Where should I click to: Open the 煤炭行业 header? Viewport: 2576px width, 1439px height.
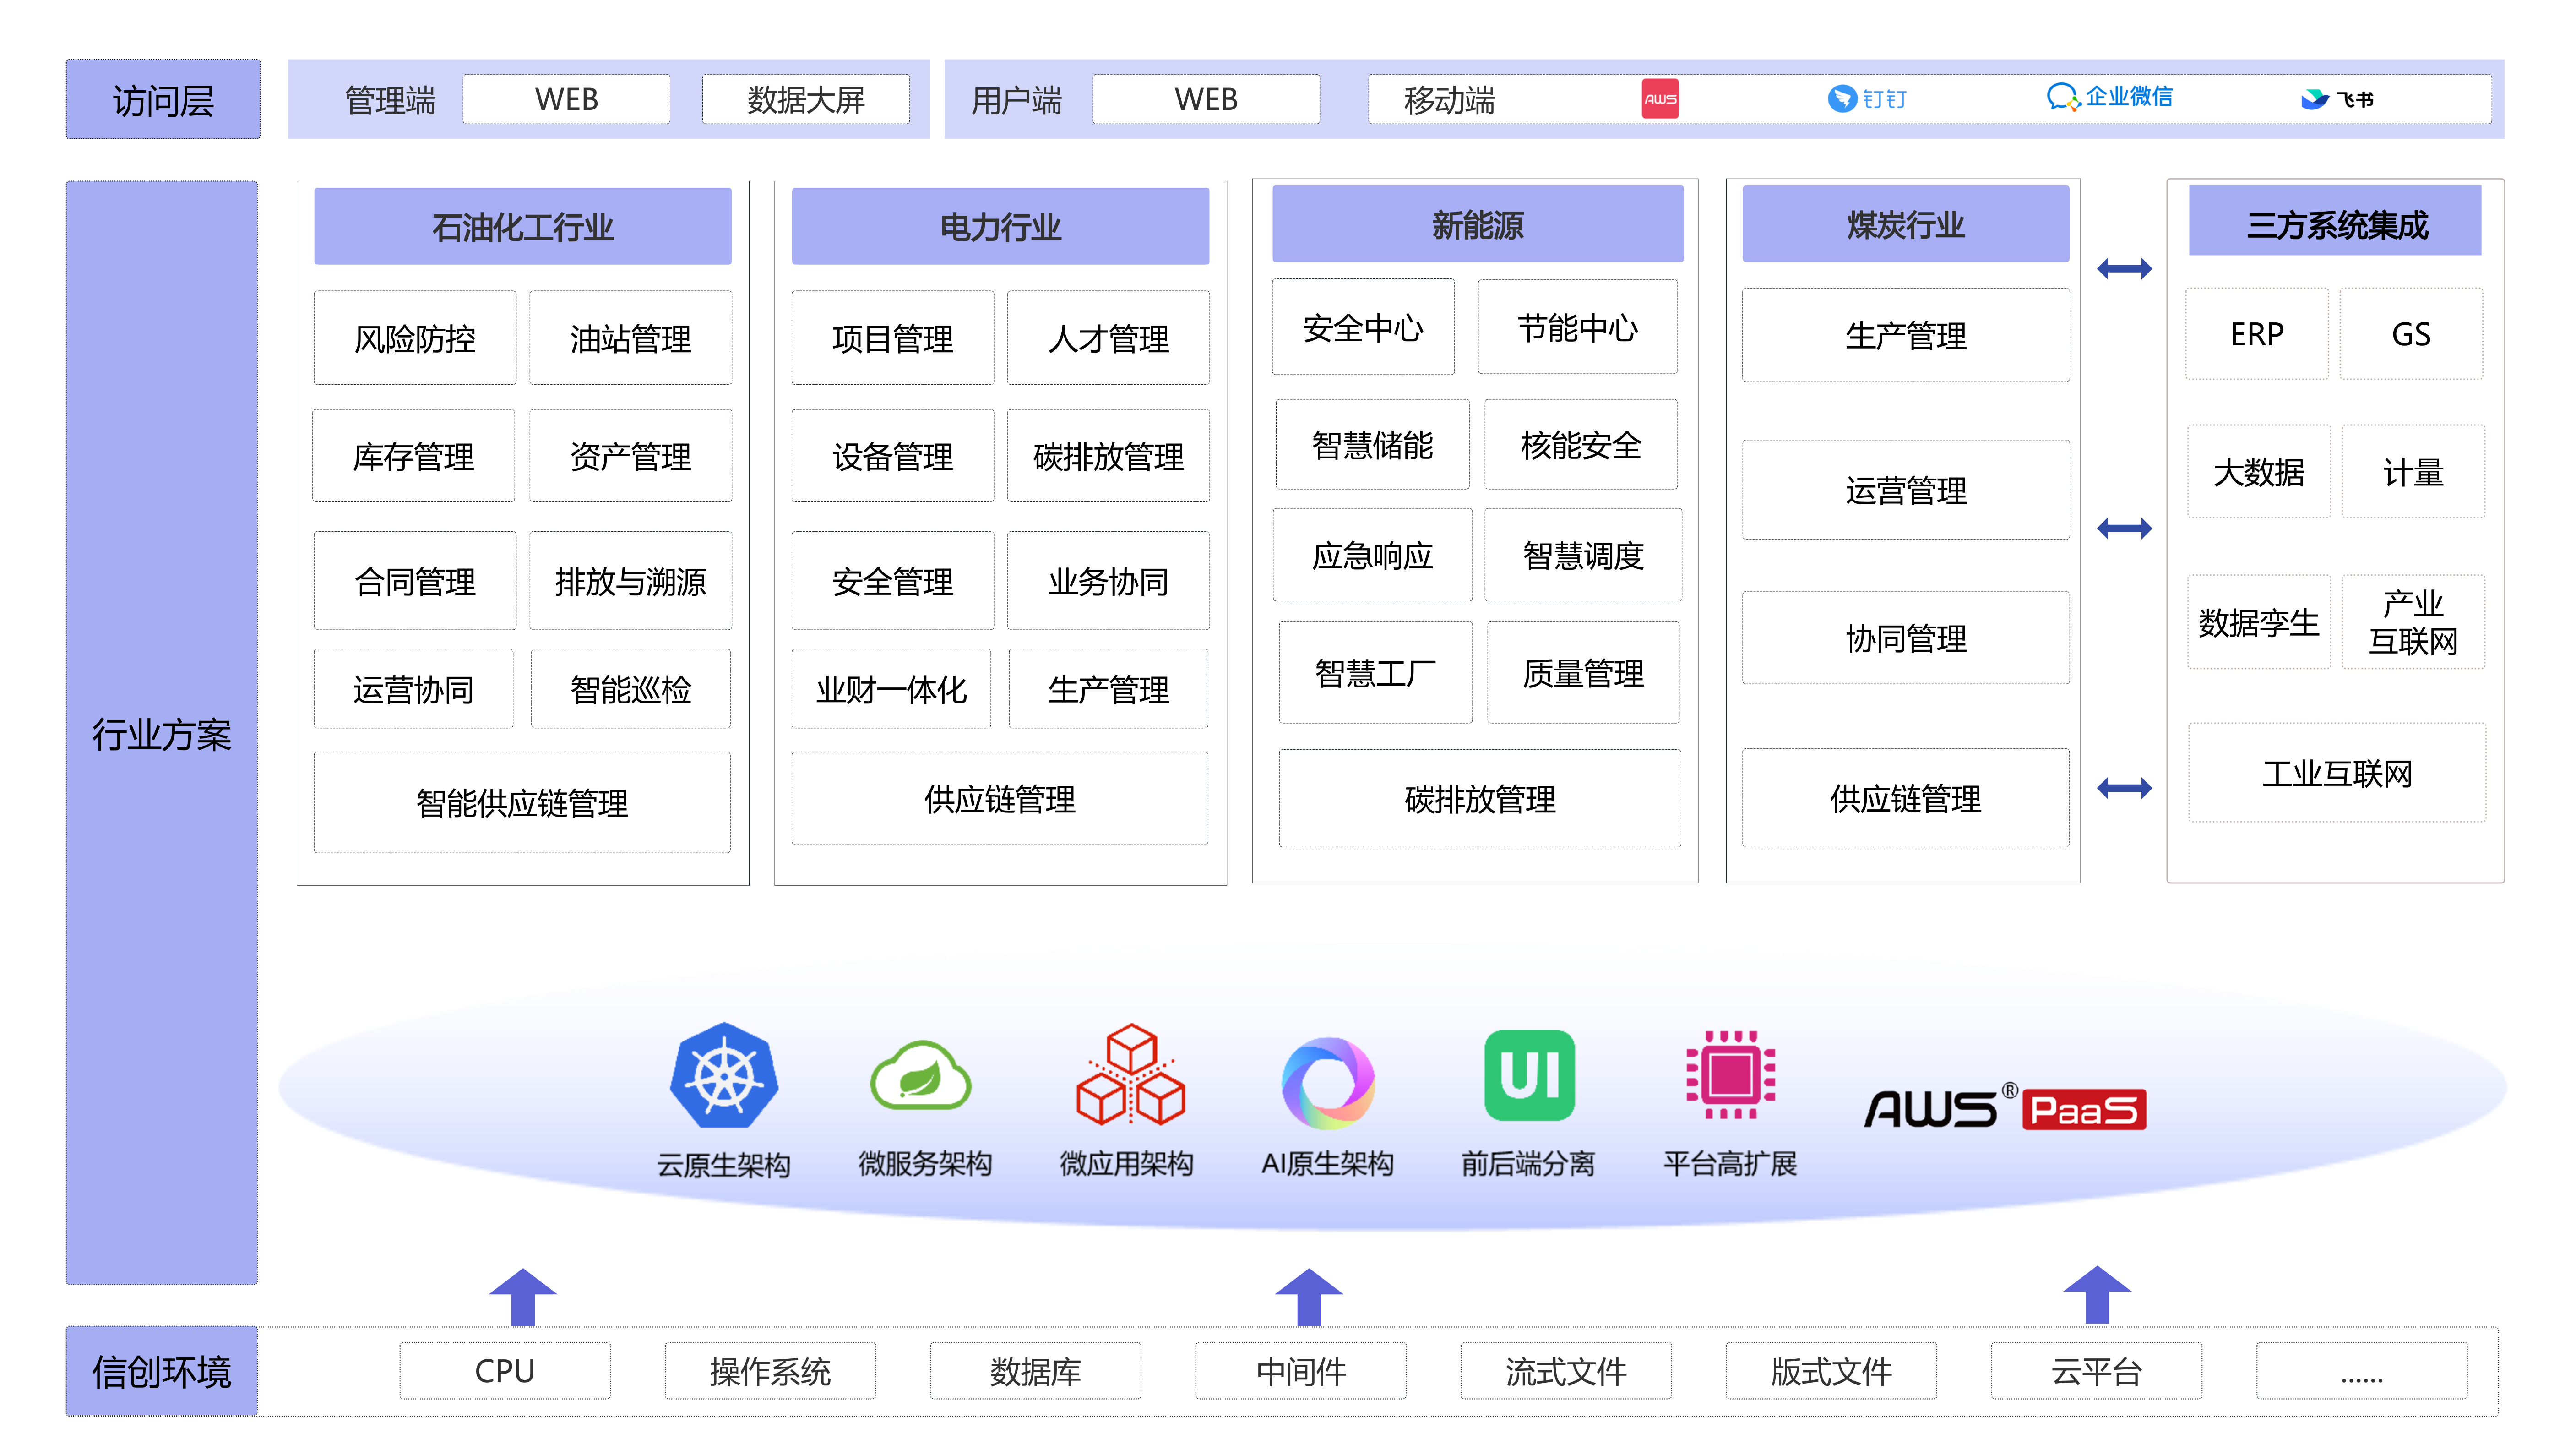click(1905, 224)
